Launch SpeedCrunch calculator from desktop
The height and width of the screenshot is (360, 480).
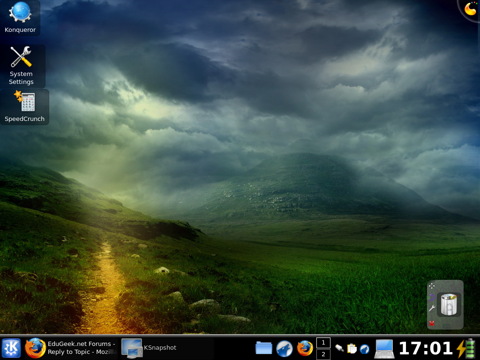coord(24,107)
